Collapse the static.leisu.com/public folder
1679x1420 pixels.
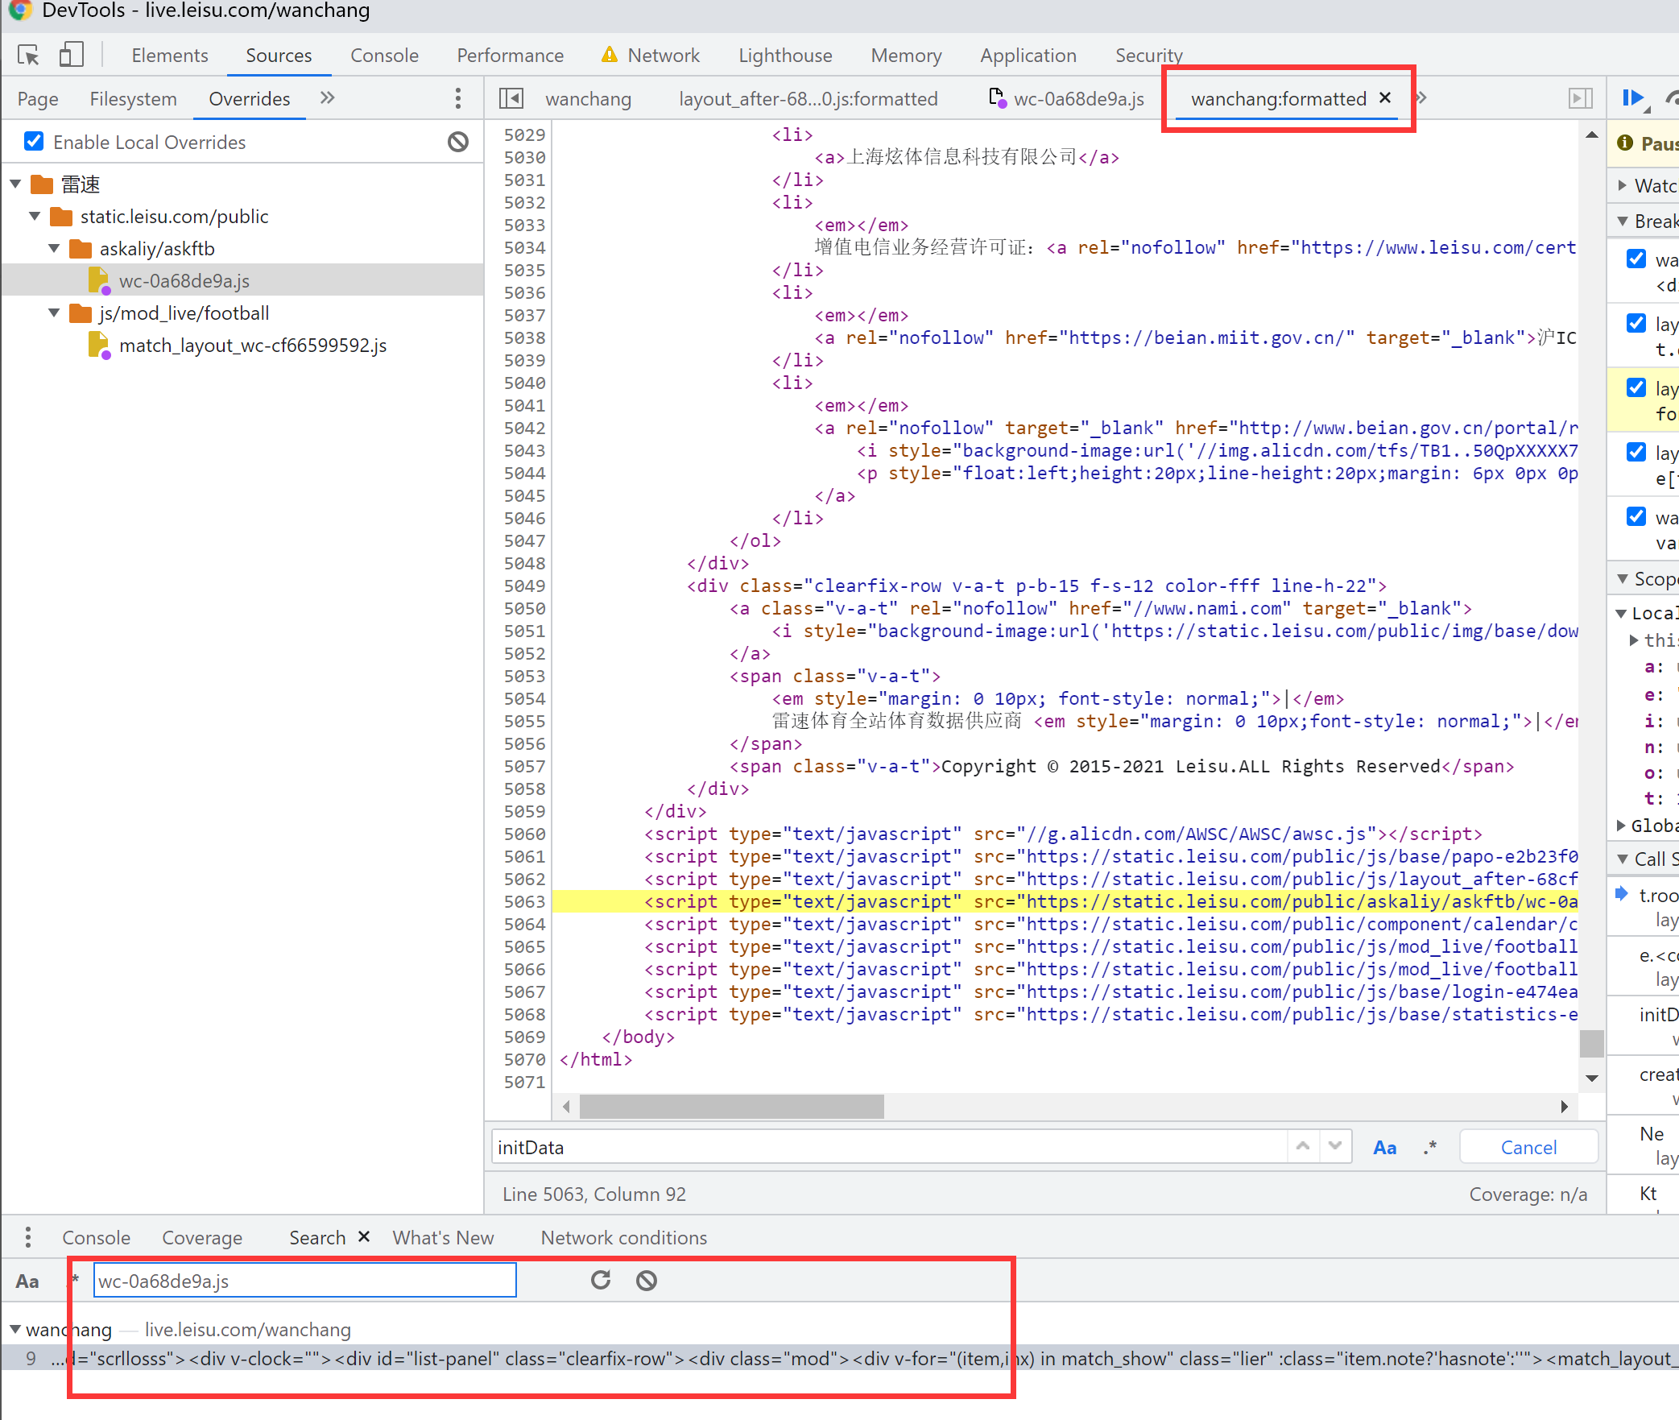pyautogui.click(x=35, y=217)
